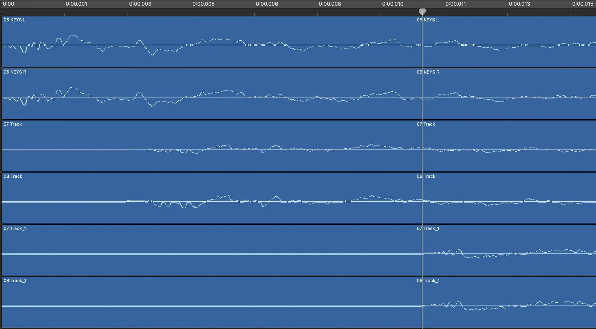The image size is (596, 329).
Task: Select the left 07 Track_1 region label
Action: (15, 229)
